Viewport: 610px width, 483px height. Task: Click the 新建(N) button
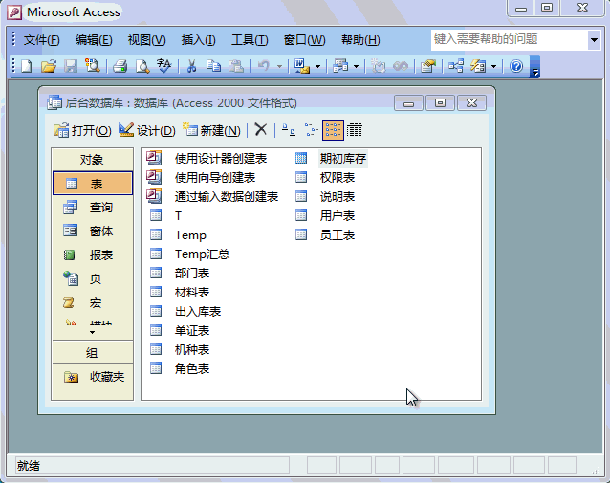click(x=211, y=130)
